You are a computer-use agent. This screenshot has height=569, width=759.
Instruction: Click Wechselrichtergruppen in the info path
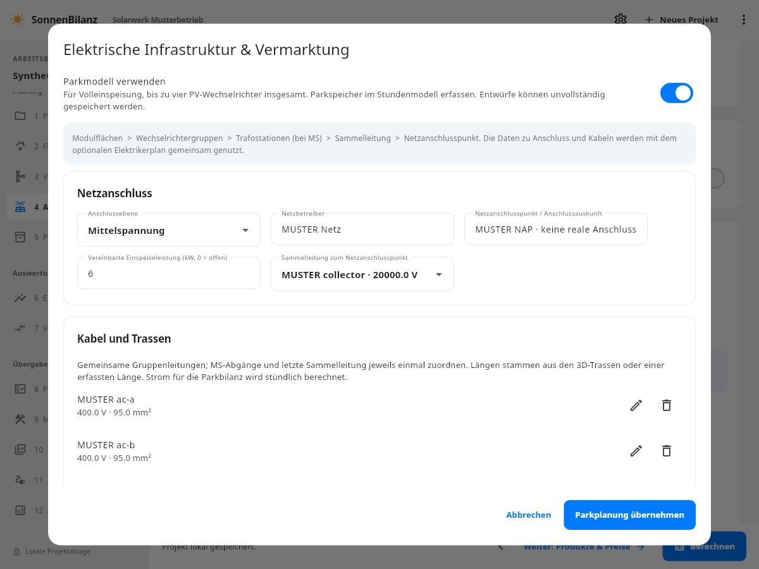click(180, 138)
